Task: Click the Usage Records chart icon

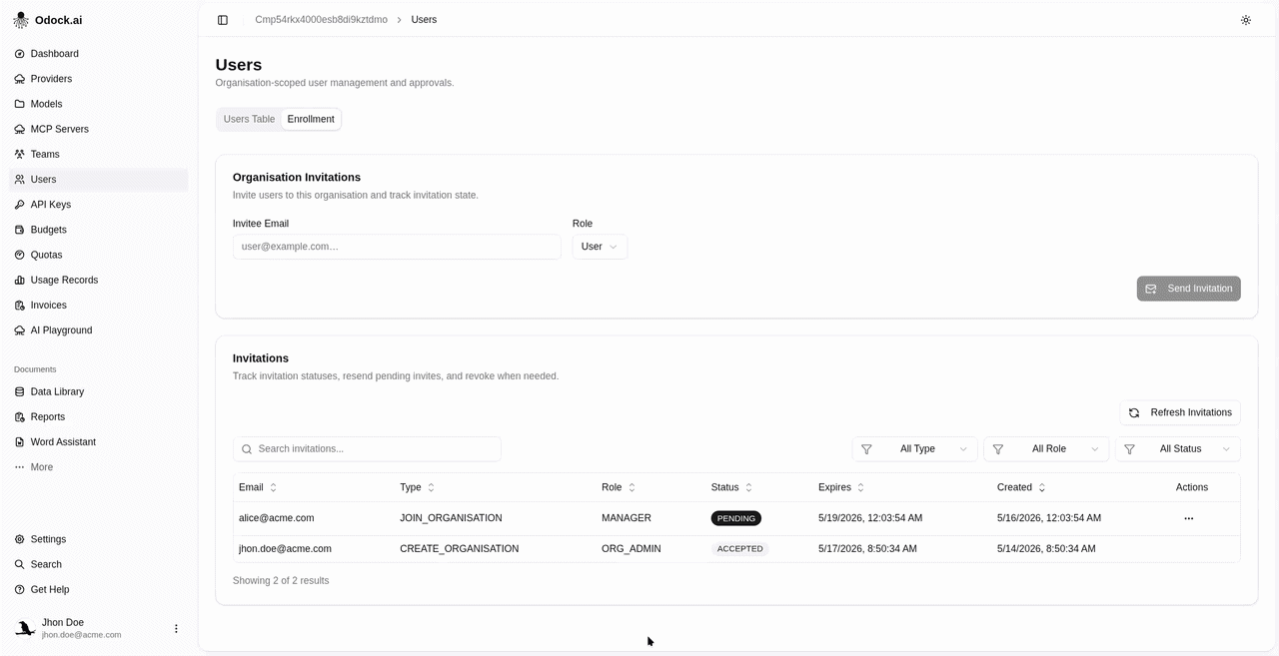Action: click(x=20, y=281)
